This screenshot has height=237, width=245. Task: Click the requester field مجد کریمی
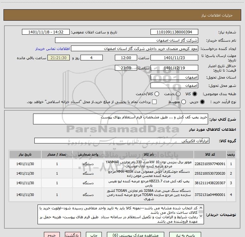pos(135,48)
